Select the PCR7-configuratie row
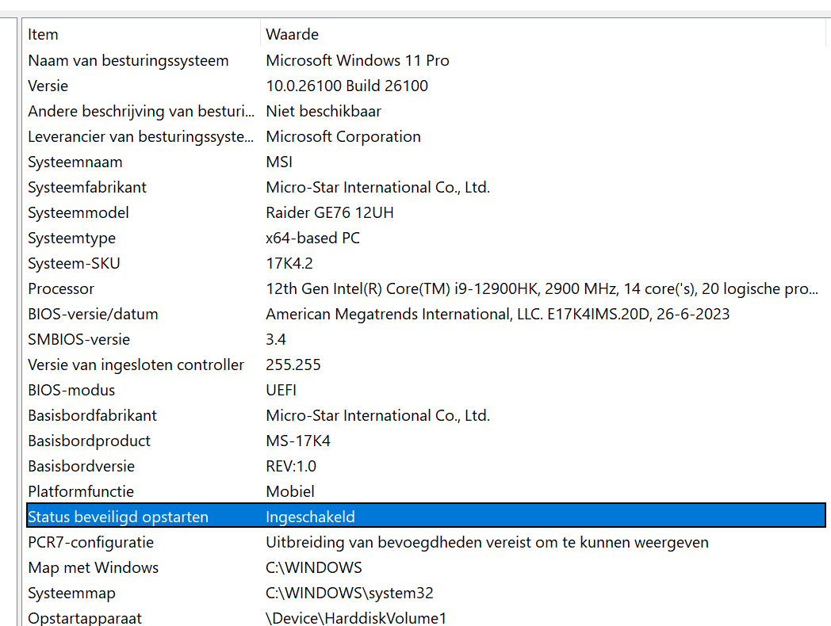831x626 pixels. pyautogui.click(x=90, y=542)
